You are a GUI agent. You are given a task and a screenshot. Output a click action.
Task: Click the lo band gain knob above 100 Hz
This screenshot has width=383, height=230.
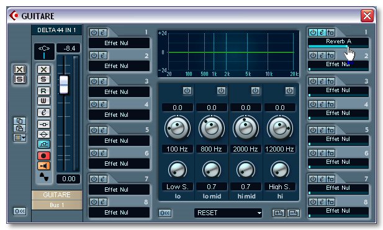tap(178, 127)
